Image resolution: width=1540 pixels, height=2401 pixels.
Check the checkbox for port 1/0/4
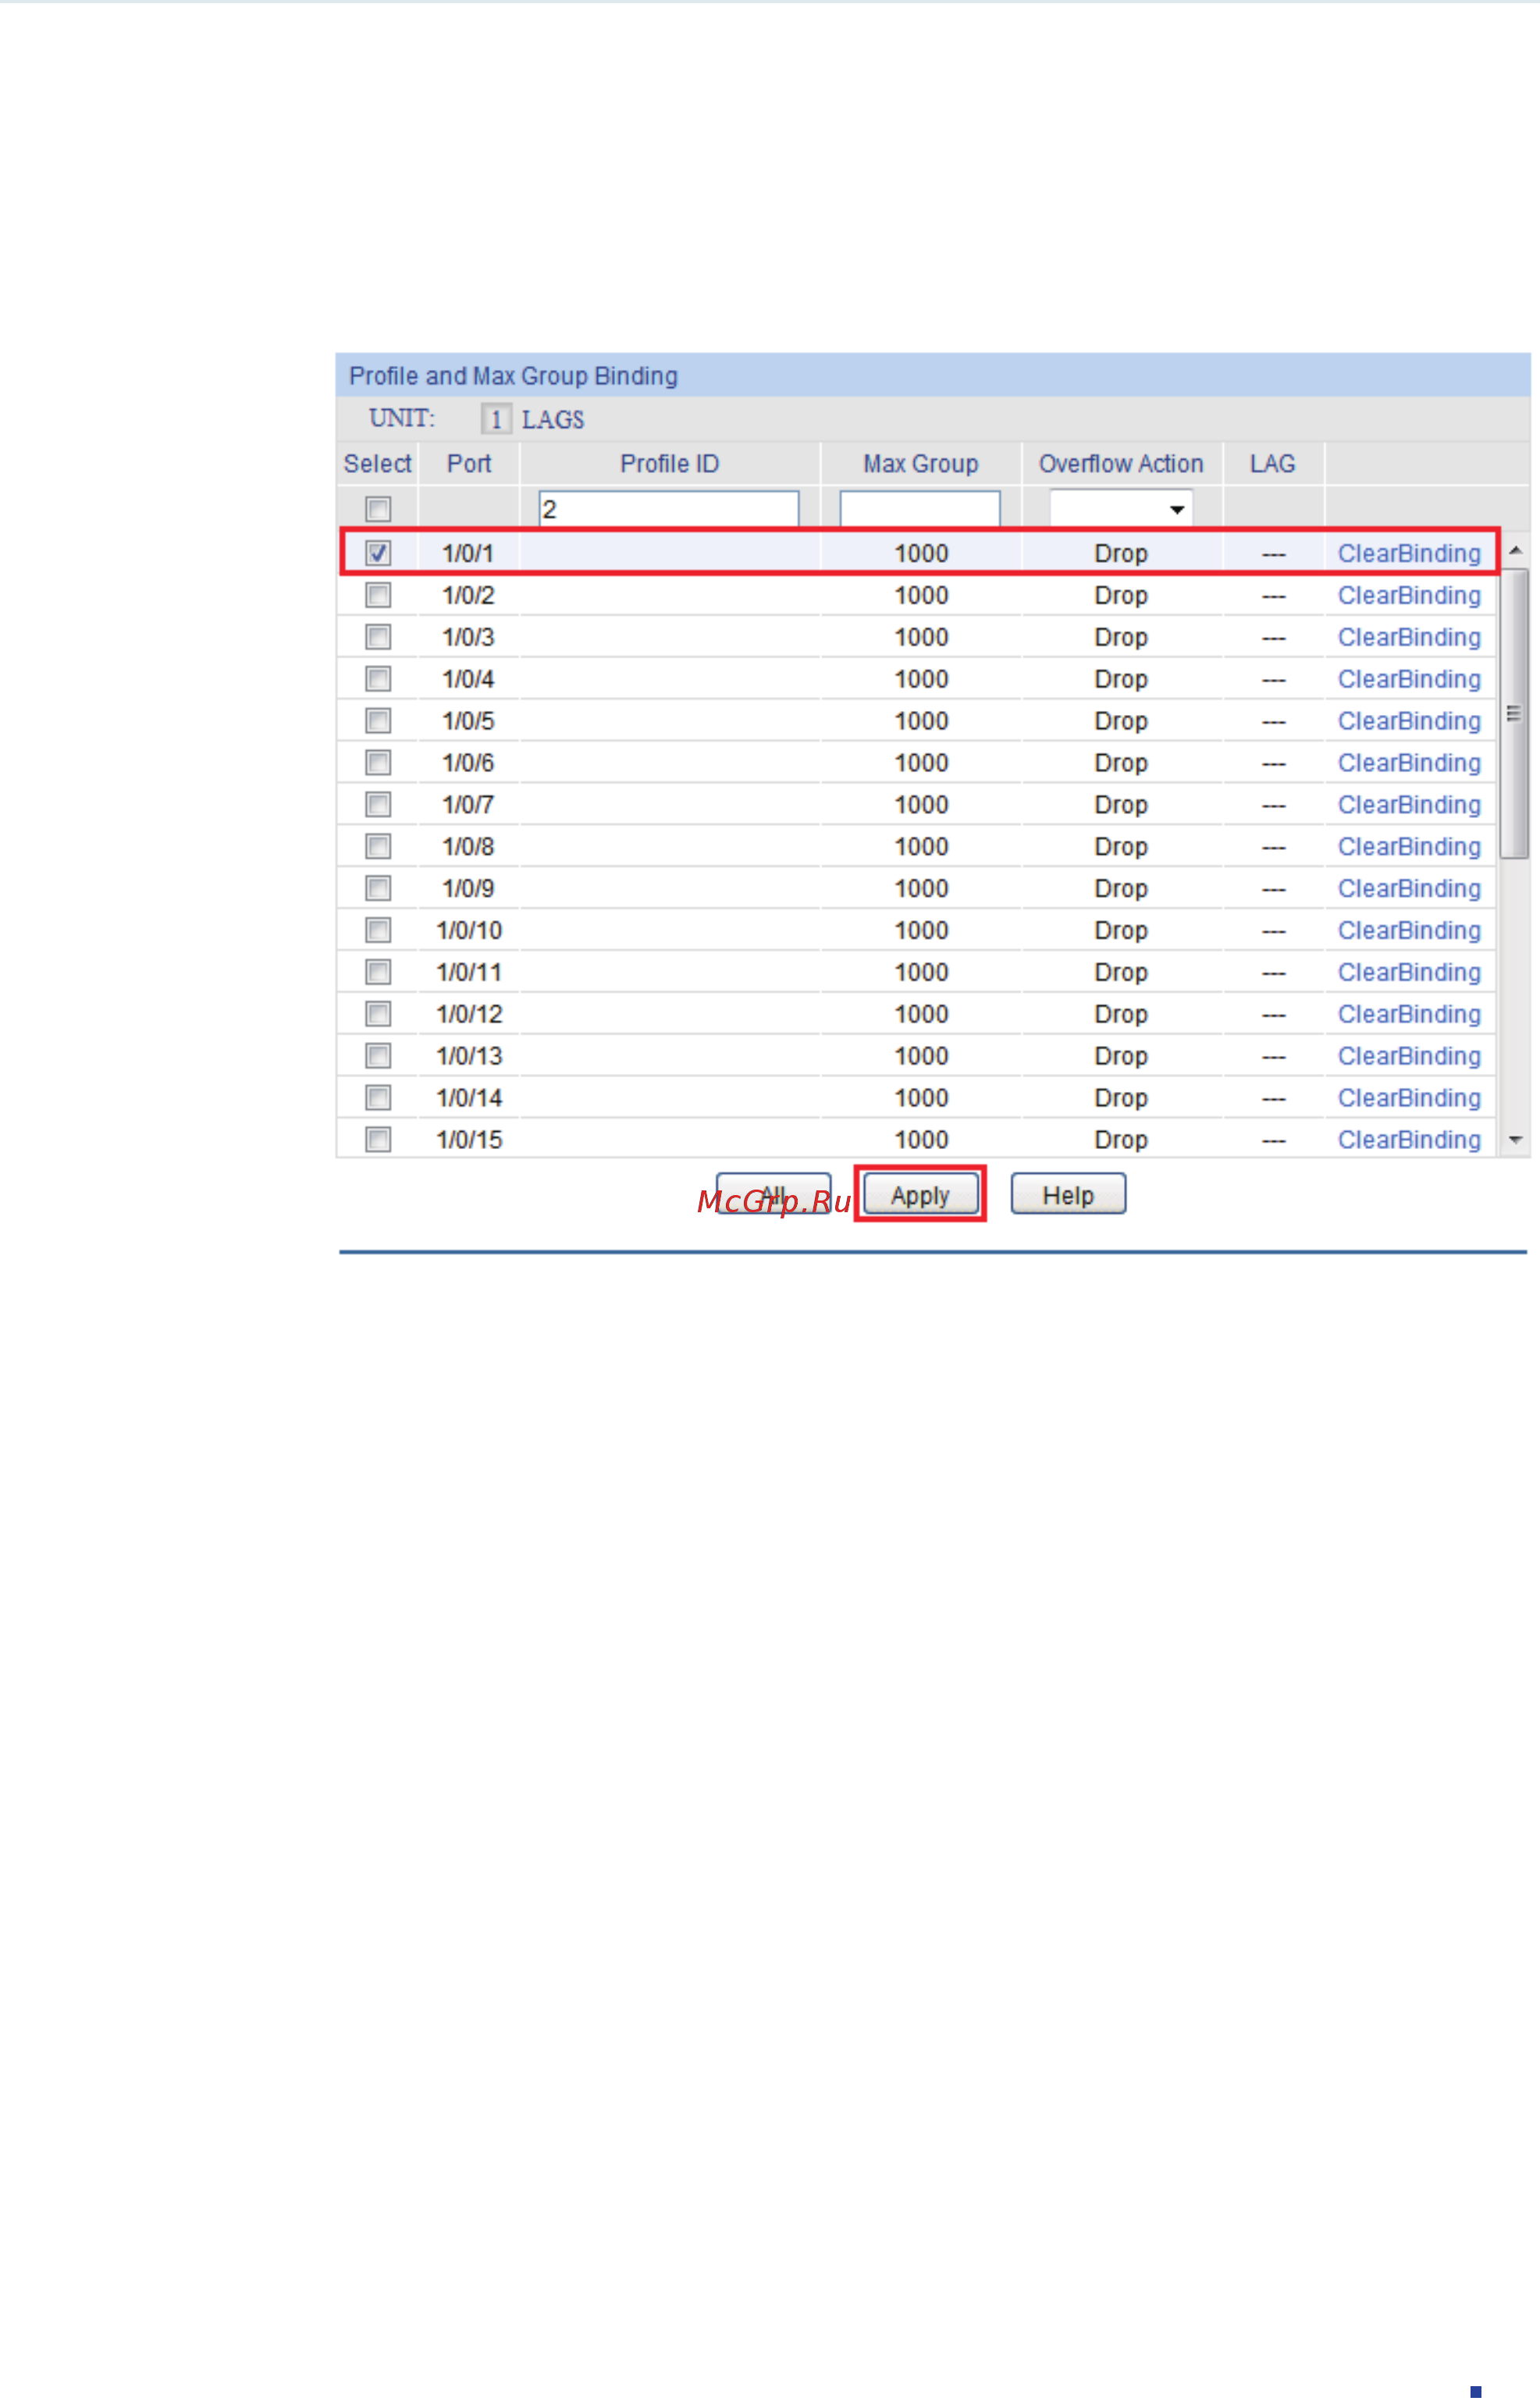(x=378, y=679)
